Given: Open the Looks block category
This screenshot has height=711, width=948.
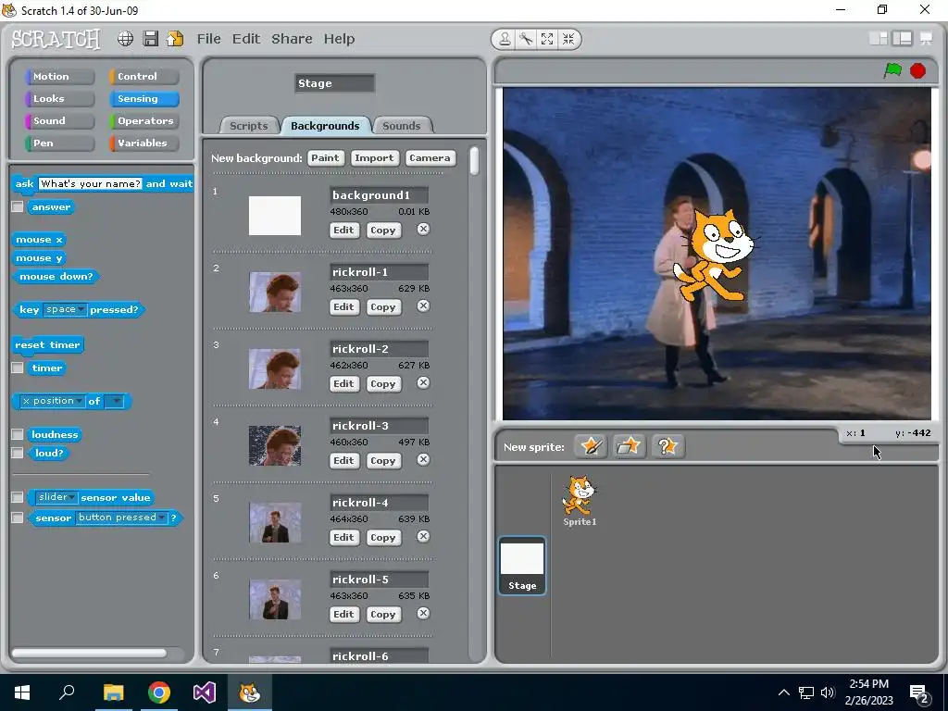Looking at the screenshot, I should pyautogui.click(x=59, y=98).
